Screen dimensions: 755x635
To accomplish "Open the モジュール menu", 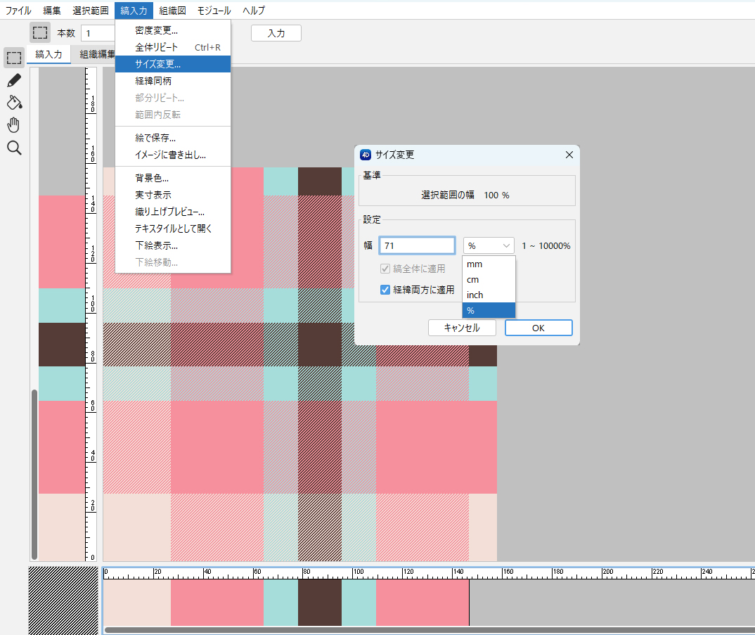I will click(214, 11).
